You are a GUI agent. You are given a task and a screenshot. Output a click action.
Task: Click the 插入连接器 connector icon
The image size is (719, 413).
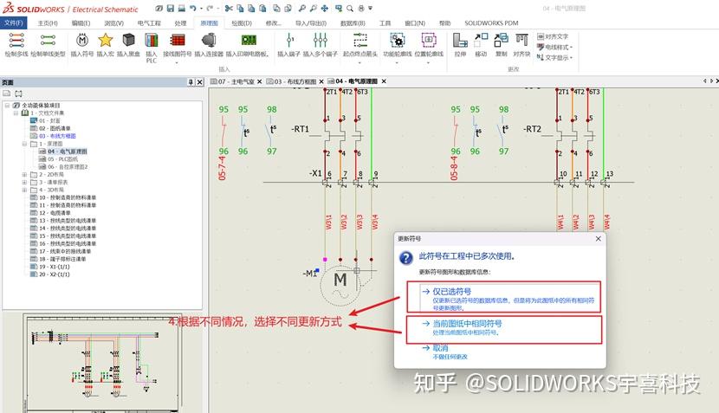209,41
